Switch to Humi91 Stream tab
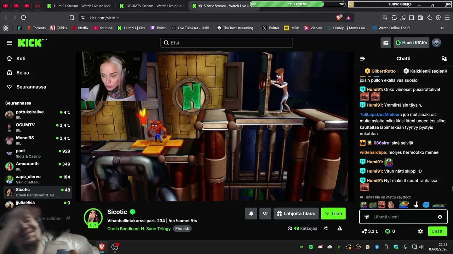The width and height of the screenshot is (453, 254). click(x=79, y=6)
